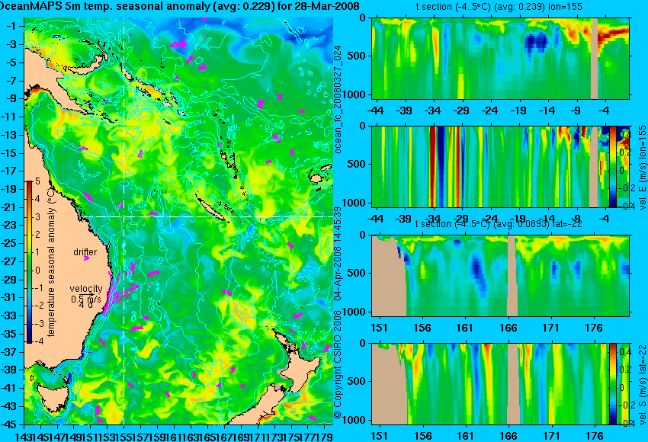The image size is (648, 442).
Task: Click the '© Copyright CSIRO 2008' vertical text
Action: [x=338, y=364]
